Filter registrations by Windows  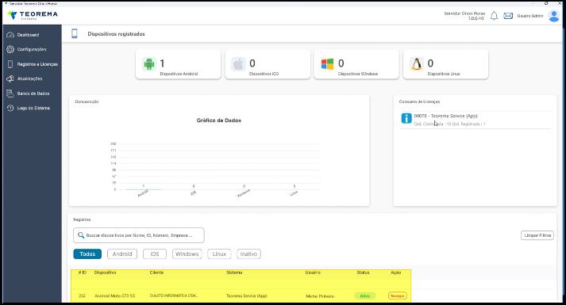tap(187, 254)
